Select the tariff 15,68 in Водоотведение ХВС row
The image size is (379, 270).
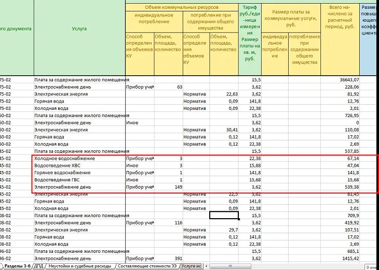pyautogui.click(x=250, y=165)
